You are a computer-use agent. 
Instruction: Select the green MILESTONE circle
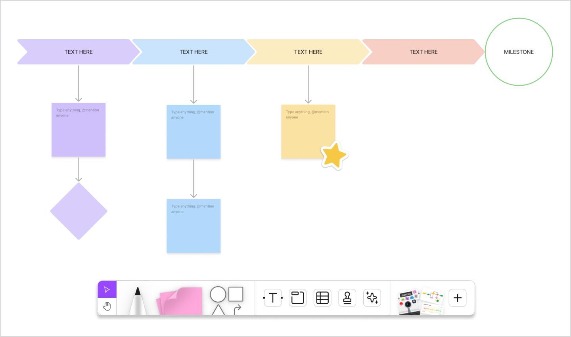coord(519,52)
